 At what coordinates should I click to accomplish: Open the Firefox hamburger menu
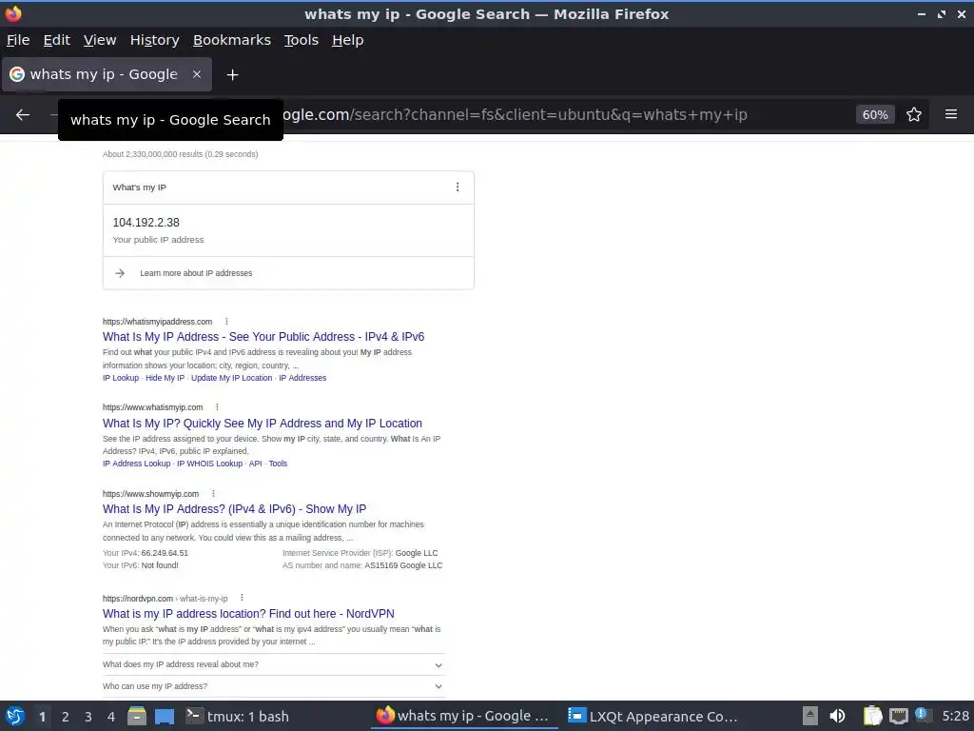pos(950,114)
